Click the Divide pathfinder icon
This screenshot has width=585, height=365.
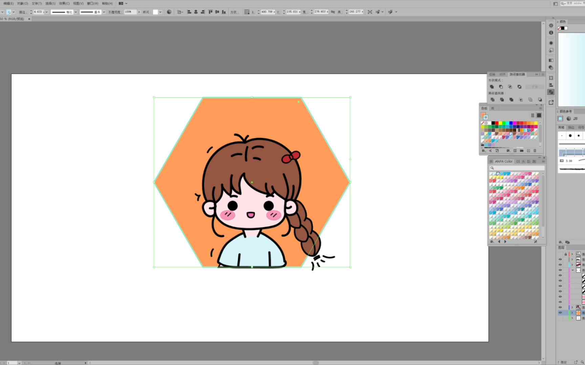tap(493, 100)
